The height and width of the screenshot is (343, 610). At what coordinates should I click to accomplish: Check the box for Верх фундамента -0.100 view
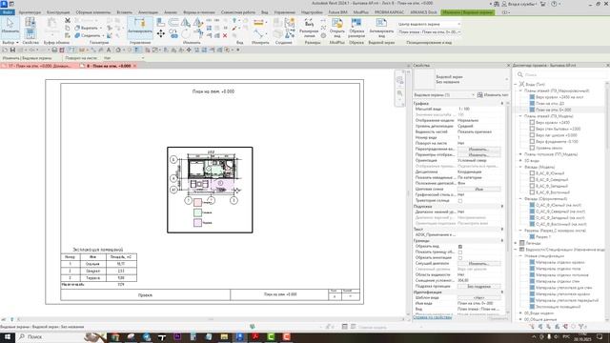pyautogui.click(x=532, y=142)
